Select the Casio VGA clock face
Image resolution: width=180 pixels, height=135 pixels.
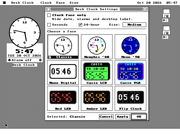(x=130, y=73)
